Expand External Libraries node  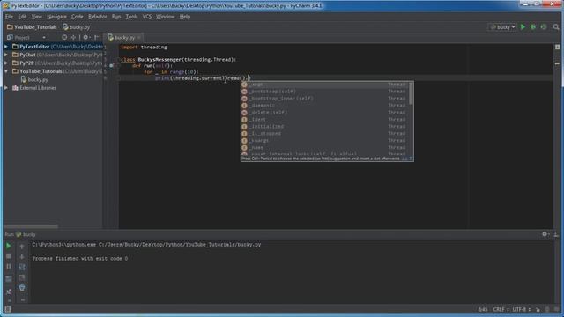(6, 88)
